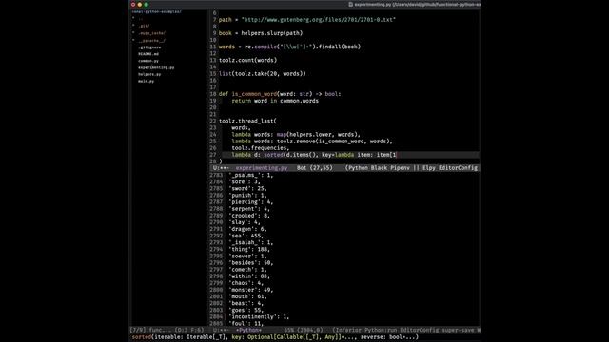
Task: Click the "'dragon': 6" output row
Action: click(x=247, y=229)
